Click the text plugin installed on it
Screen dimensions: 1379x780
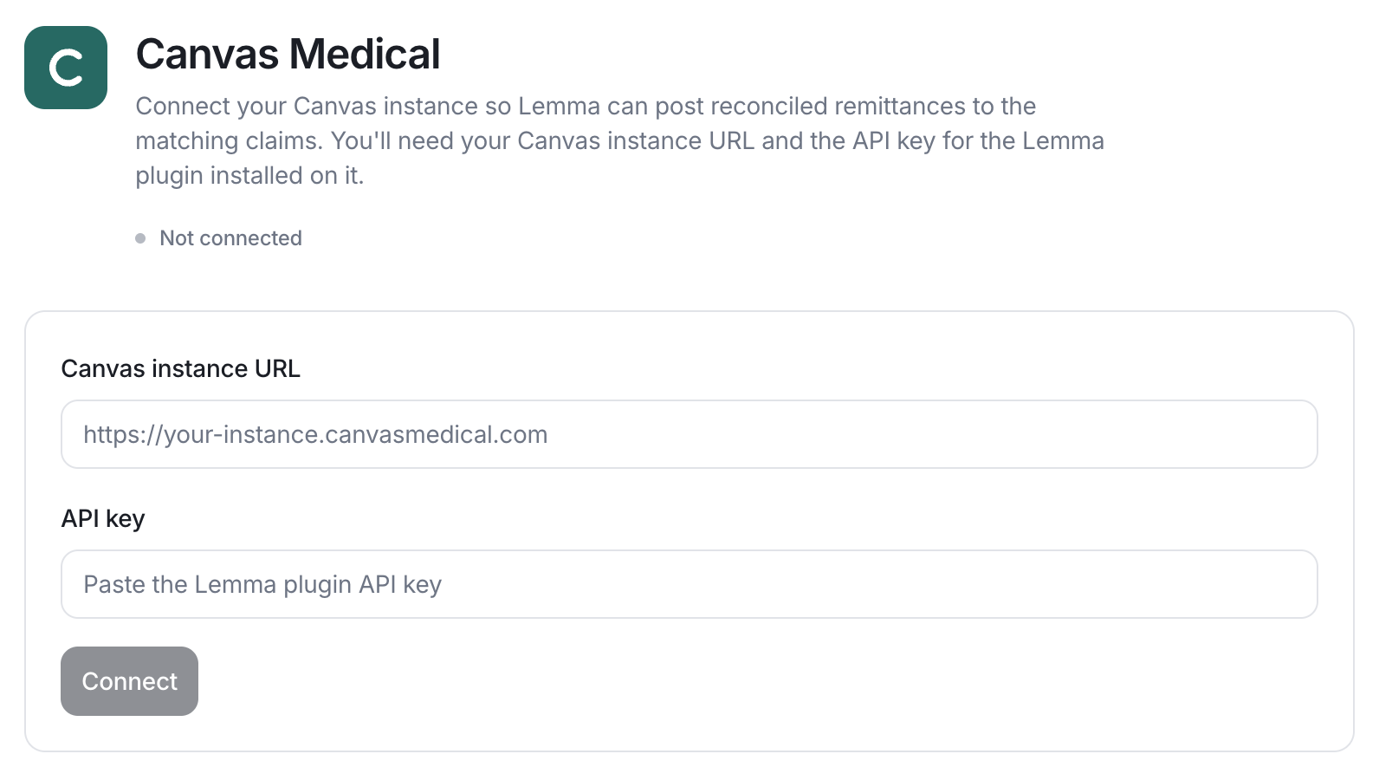(x=249, y=175)
